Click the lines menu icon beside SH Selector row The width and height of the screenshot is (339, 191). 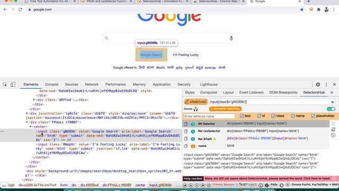point(333,124)
